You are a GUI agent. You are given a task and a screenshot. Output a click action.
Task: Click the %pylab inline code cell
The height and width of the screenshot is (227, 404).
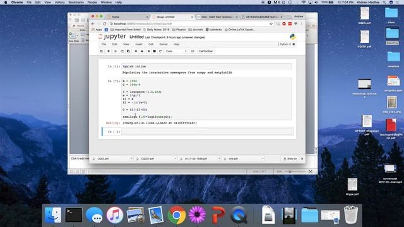point(207,66)
